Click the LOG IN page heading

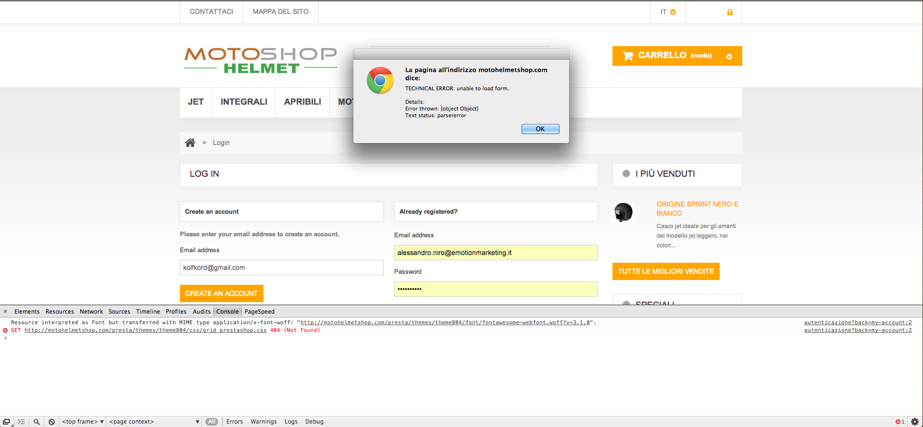click(x=204, y=174)
